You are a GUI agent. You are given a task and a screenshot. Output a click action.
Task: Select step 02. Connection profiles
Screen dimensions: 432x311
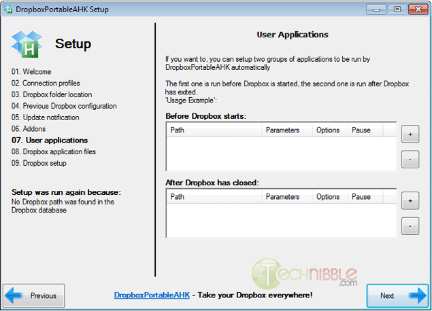pyautogui.click(x=46, y=83)
